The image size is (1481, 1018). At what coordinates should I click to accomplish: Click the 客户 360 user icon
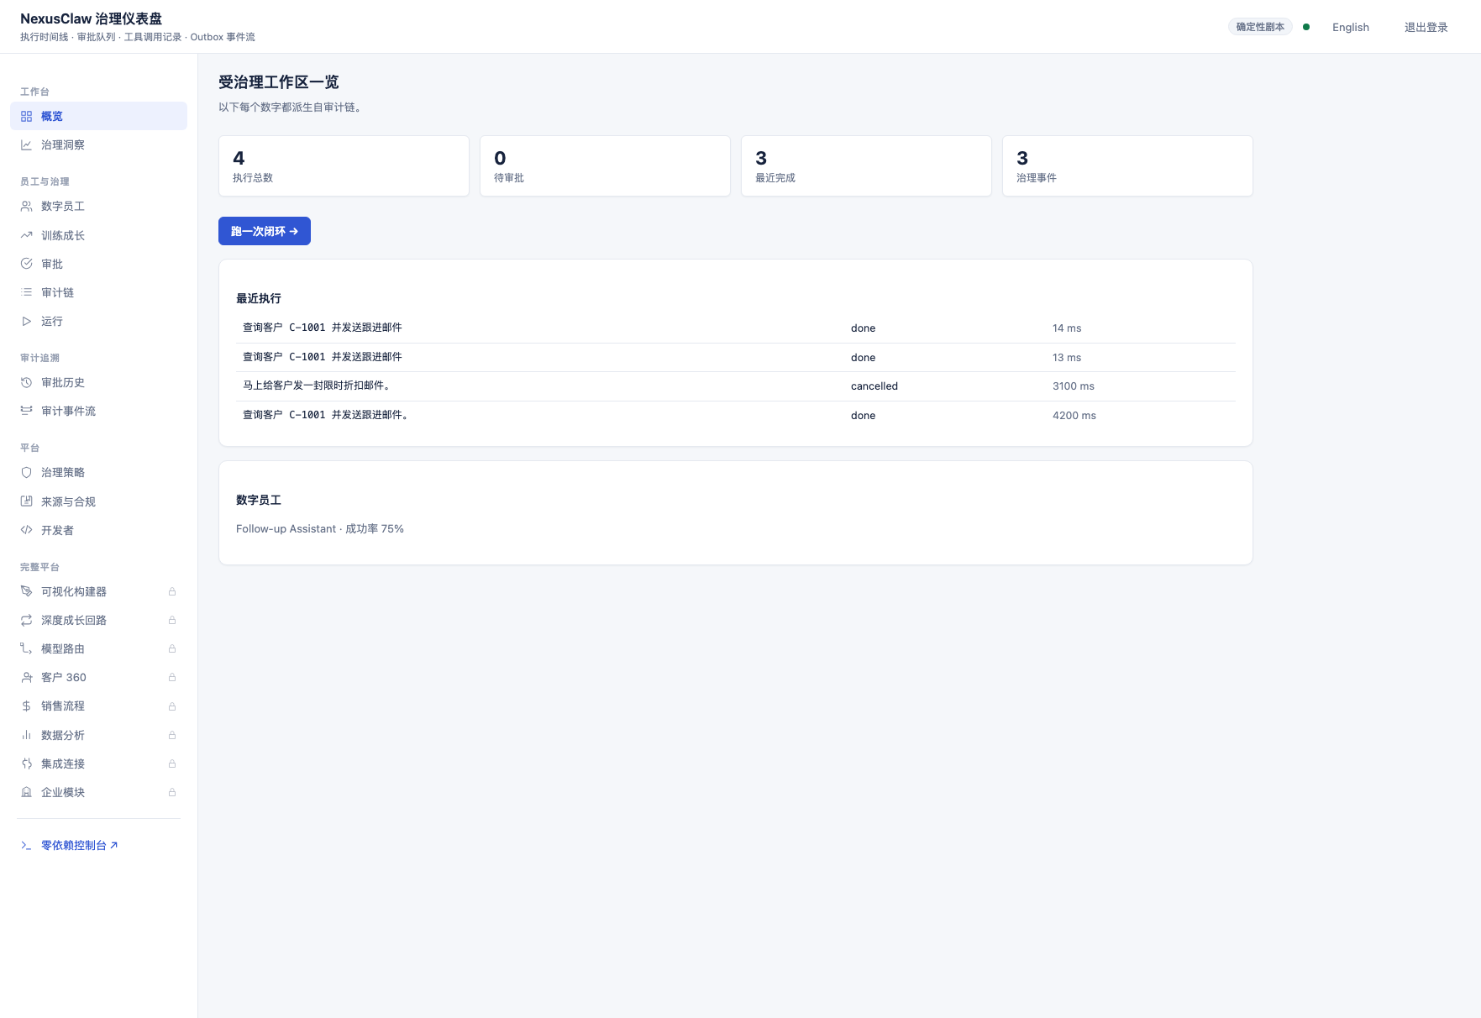point(26,677)
